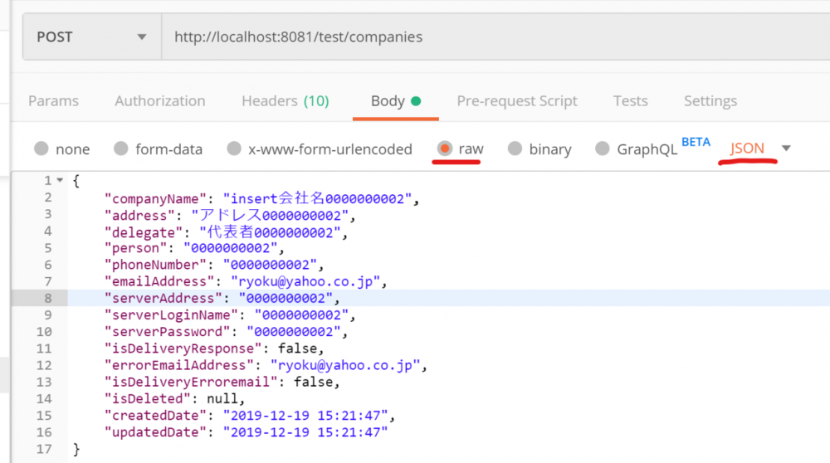Open the Settings tab
This screenshot has height=463, width=830.
[710, 101]
